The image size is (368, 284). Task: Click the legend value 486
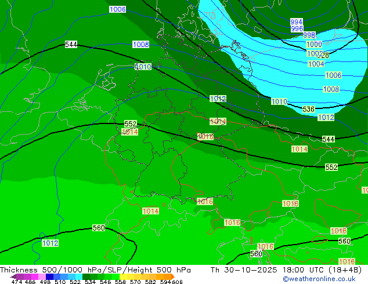click(30, 282)
